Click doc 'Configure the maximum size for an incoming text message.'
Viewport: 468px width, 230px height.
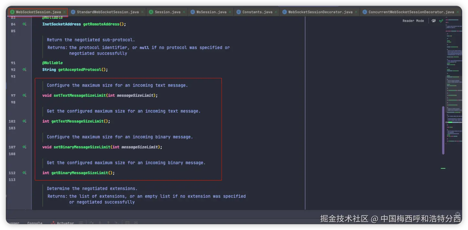(117, 85)
